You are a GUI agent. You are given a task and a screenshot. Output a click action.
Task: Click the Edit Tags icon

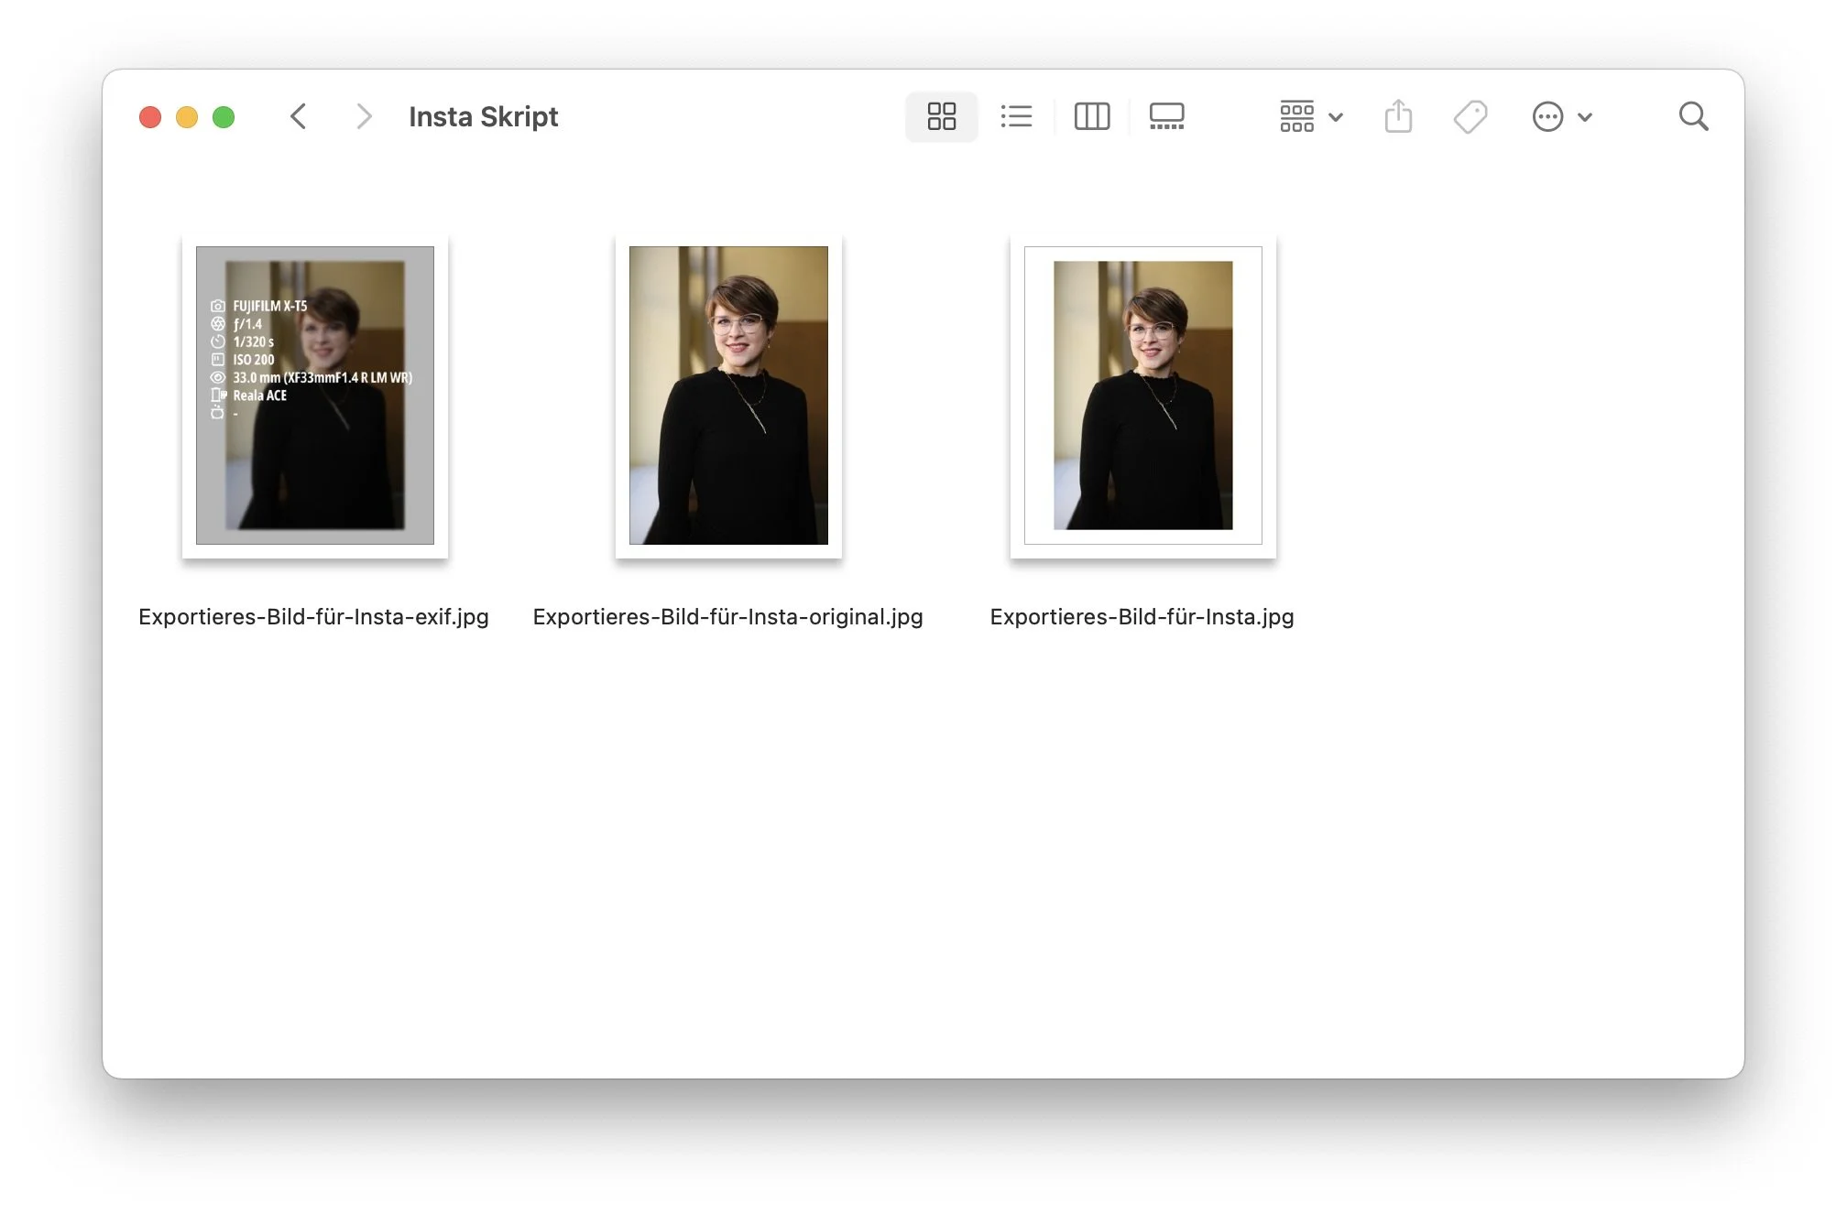click(x=1470, y=117)
